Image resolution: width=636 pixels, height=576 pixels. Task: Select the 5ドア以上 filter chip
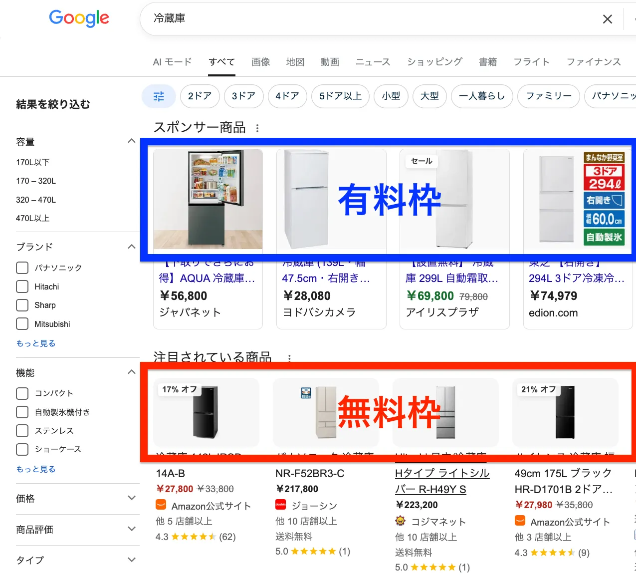click(341, 96)
